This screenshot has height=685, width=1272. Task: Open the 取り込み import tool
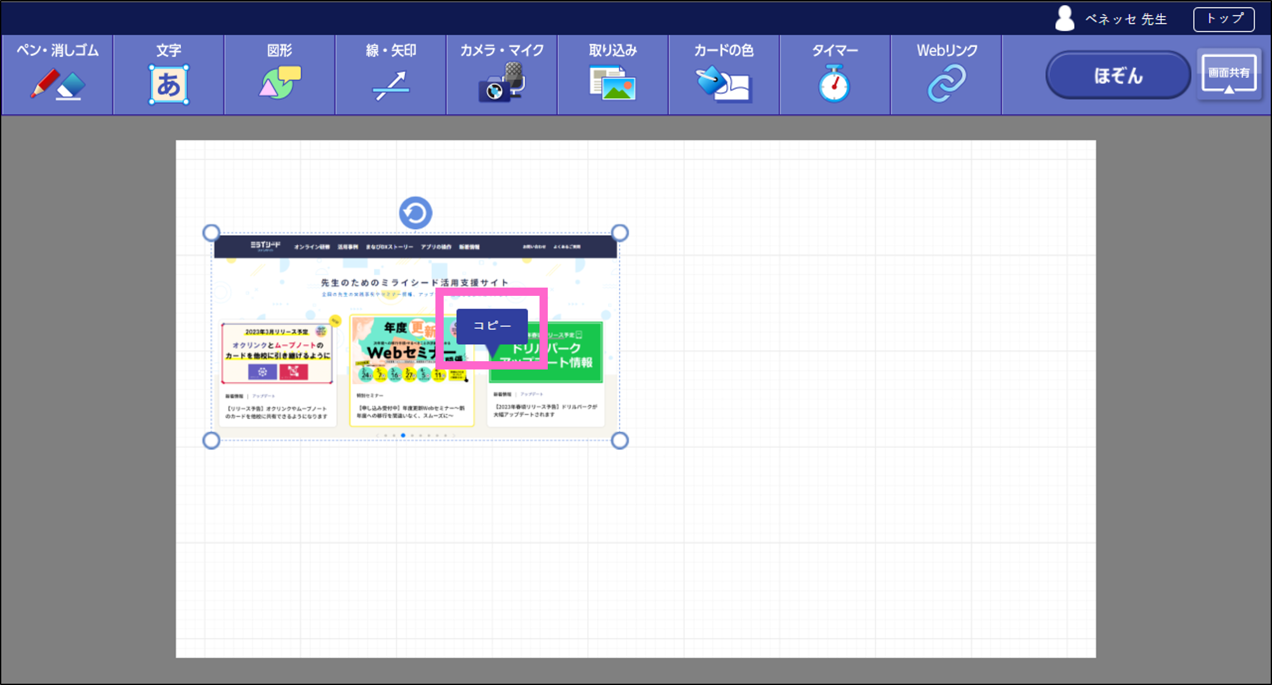click(x=613, y=75)
